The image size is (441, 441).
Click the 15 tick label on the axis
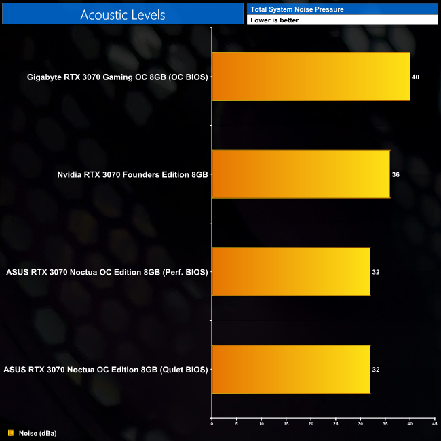[x=286, y=424]
